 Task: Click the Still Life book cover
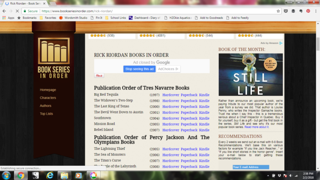[x=251, y=74]
